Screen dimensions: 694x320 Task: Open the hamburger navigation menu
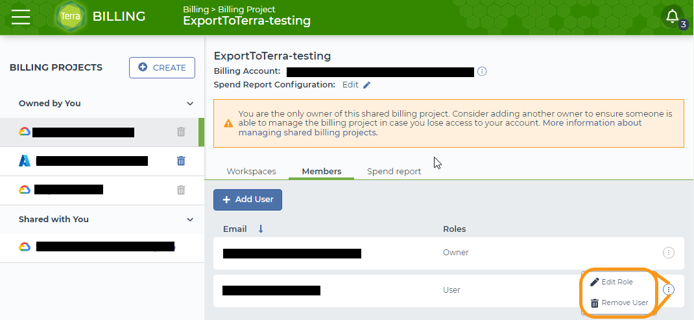pos(21,17)
